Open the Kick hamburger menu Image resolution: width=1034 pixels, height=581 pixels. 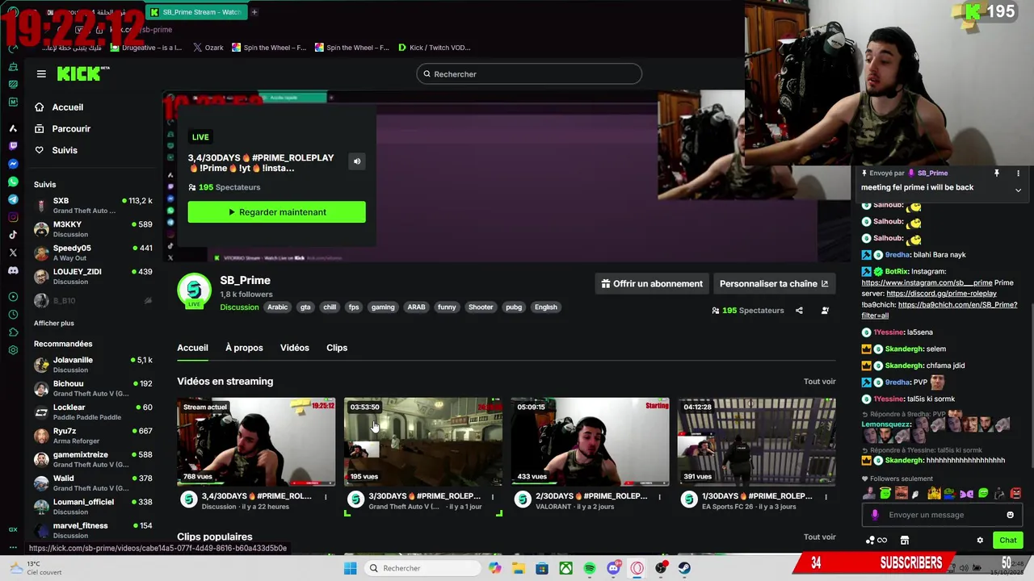click(x=41, y=73)
